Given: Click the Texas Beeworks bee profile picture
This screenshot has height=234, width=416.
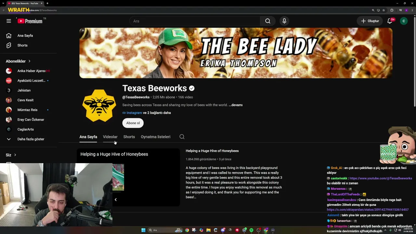Looking at the screenshot, I should point(99,105).
